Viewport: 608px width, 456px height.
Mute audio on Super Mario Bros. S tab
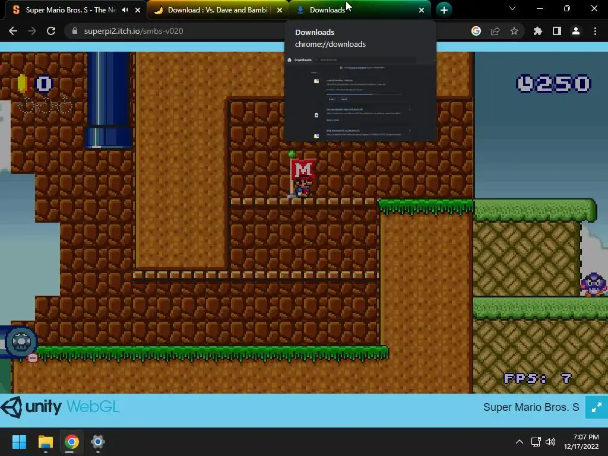[125, 10]
